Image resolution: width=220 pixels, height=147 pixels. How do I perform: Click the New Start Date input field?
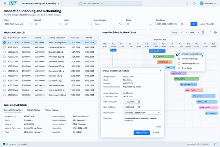pos(132,102)
